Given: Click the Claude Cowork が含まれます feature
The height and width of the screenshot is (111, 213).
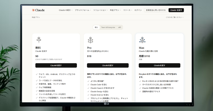Looking at the screenshot, I should [x=103, y=88].
